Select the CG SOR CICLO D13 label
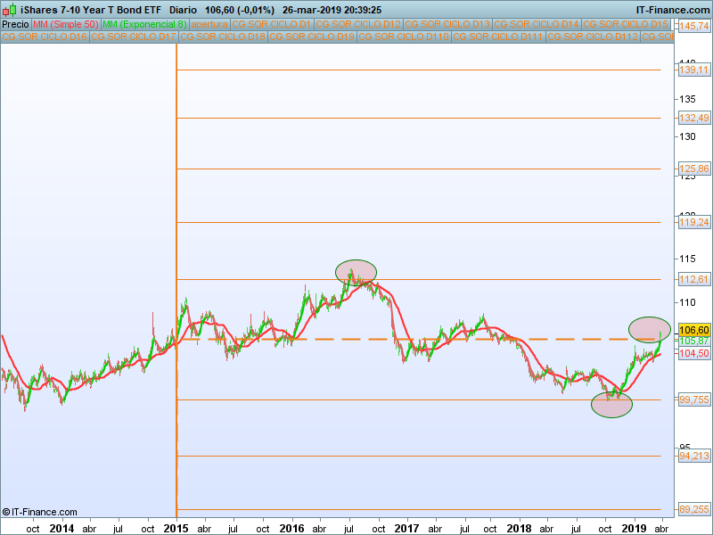The width and height of the screenshot is (713, 535). pyautogui.click(x=448, y=24)
